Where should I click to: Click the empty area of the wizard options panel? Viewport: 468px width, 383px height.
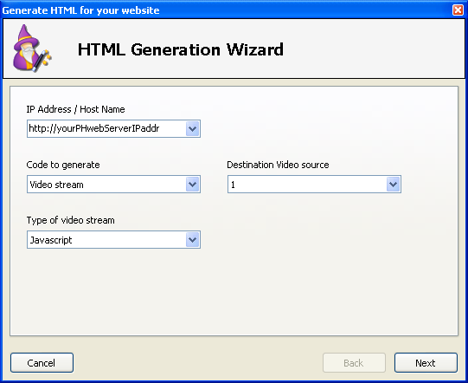pyautogui.click(x=298, y=284)
